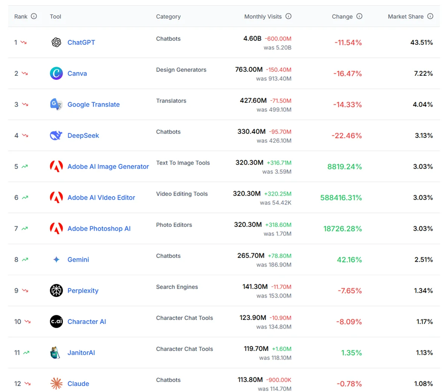
Task: Click the Canva logo icon
Action: (56, 73)
